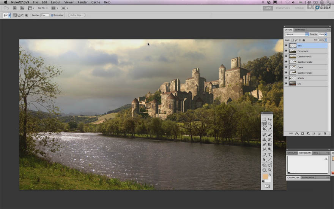Add a layer mask
The height and width of the screenshot is (209, 334).
(302, 133)
